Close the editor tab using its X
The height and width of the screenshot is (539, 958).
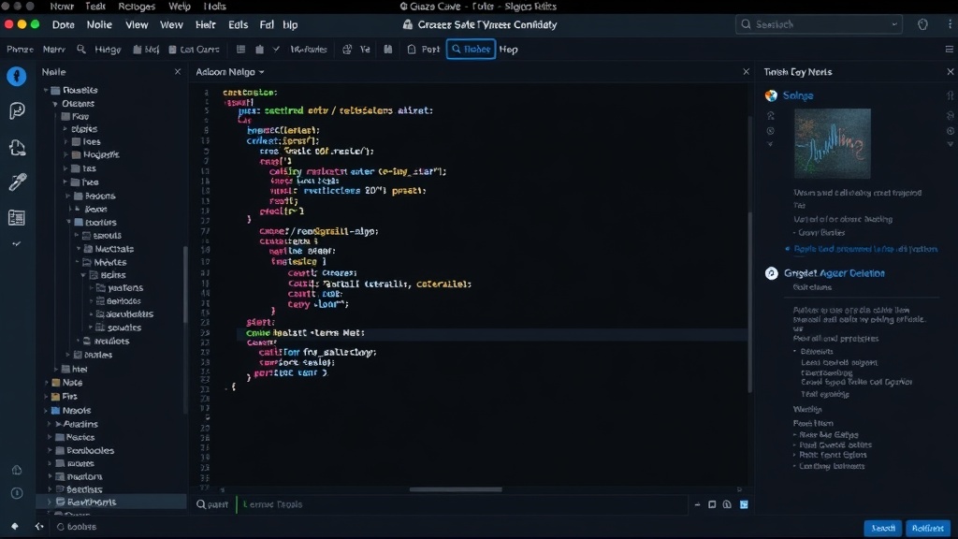pos(746,71)
